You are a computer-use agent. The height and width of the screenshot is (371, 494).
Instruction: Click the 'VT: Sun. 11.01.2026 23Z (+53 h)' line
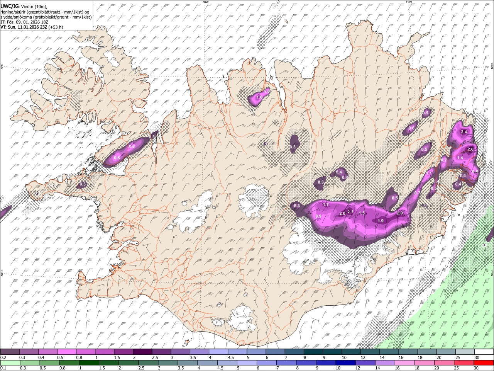[x=32, y=27]
